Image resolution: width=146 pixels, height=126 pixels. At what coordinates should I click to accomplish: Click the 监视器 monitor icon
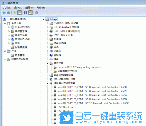point(51,55)
